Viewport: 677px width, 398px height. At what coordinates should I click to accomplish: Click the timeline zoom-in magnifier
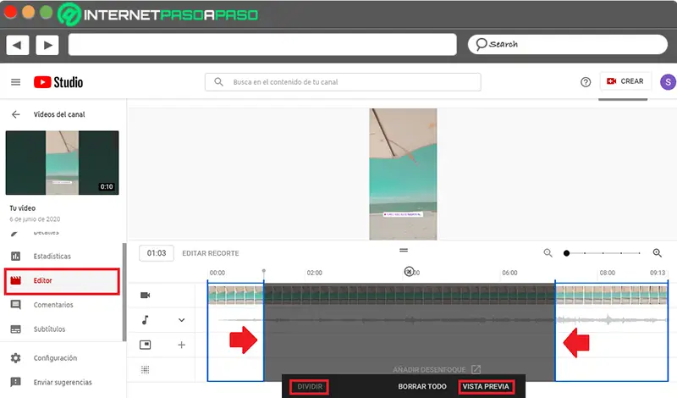658,253
